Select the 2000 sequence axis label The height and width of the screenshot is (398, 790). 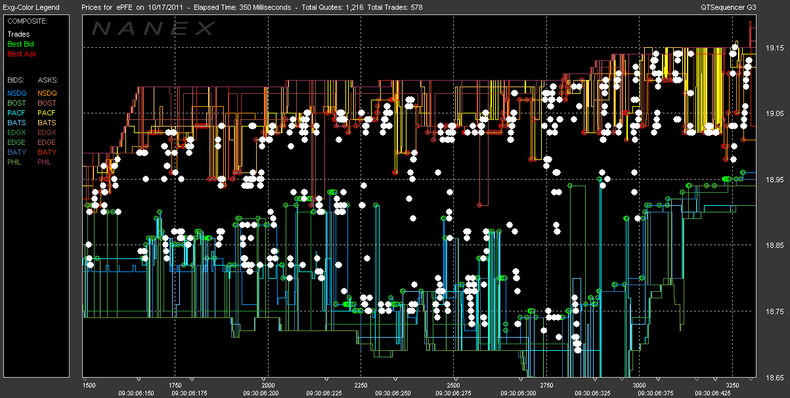click(x=269, y=386)
